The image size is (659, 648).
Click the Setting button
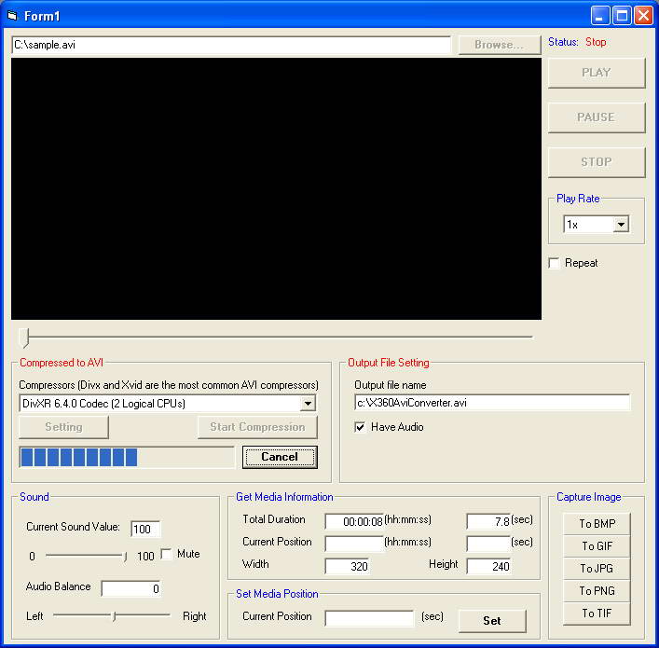point(63,427)
